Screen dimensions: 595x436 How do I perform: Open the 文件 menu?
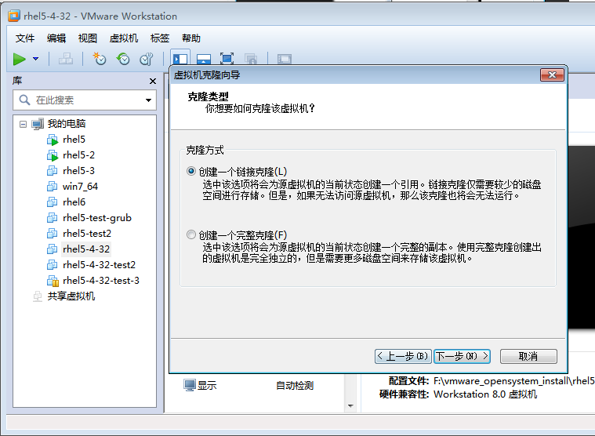[x=25, y=38]
